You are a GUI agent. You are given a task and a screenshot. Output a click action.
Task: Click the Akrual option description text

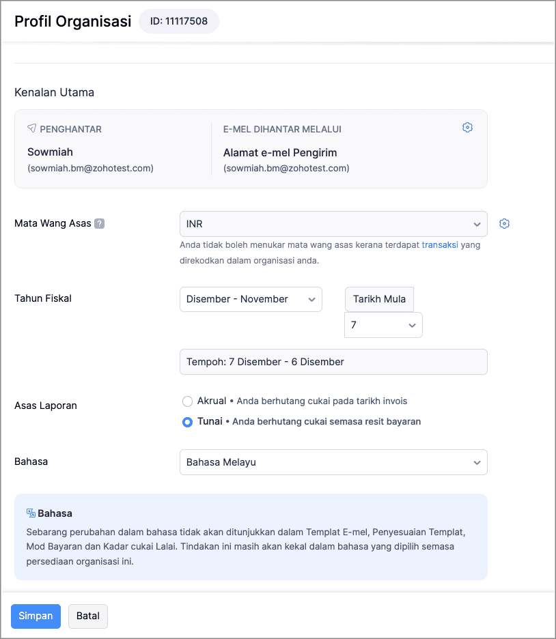[322, 401]
